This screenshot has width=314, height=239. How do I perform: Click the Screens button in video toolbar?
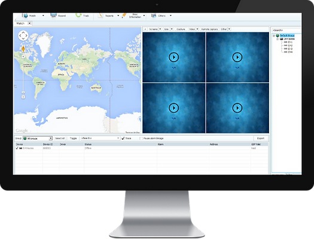point(153,29)
